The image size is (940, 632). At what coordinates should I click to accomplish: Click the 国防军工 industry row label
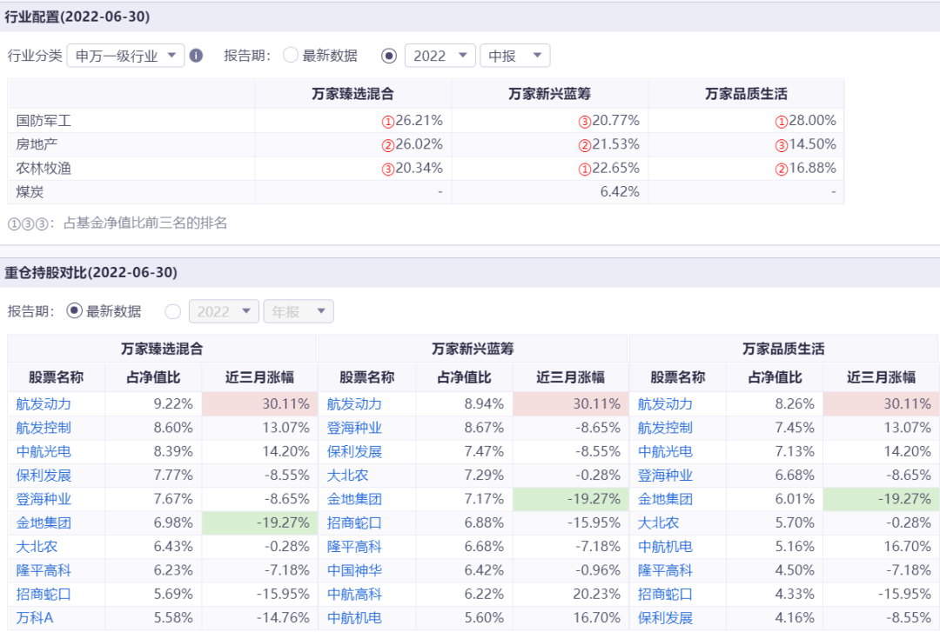44,121
